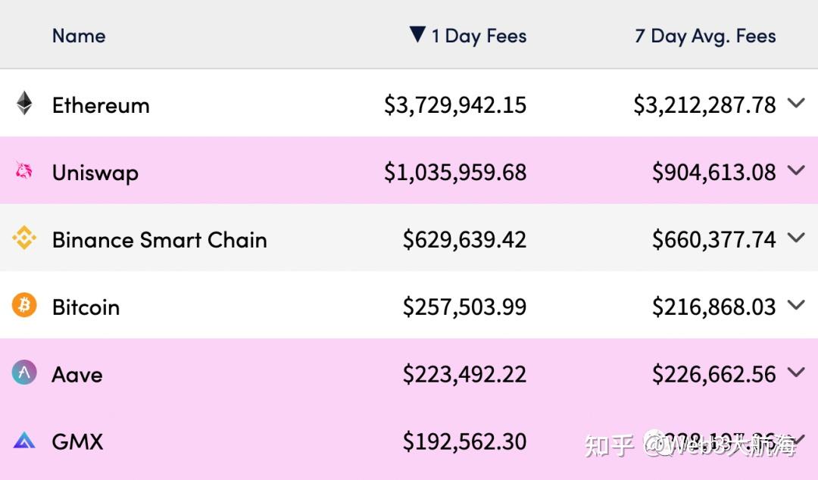The image size is (818, 480).
Task: Click the Uniswap unicorn icon
Action: click(x=23, y=173)
